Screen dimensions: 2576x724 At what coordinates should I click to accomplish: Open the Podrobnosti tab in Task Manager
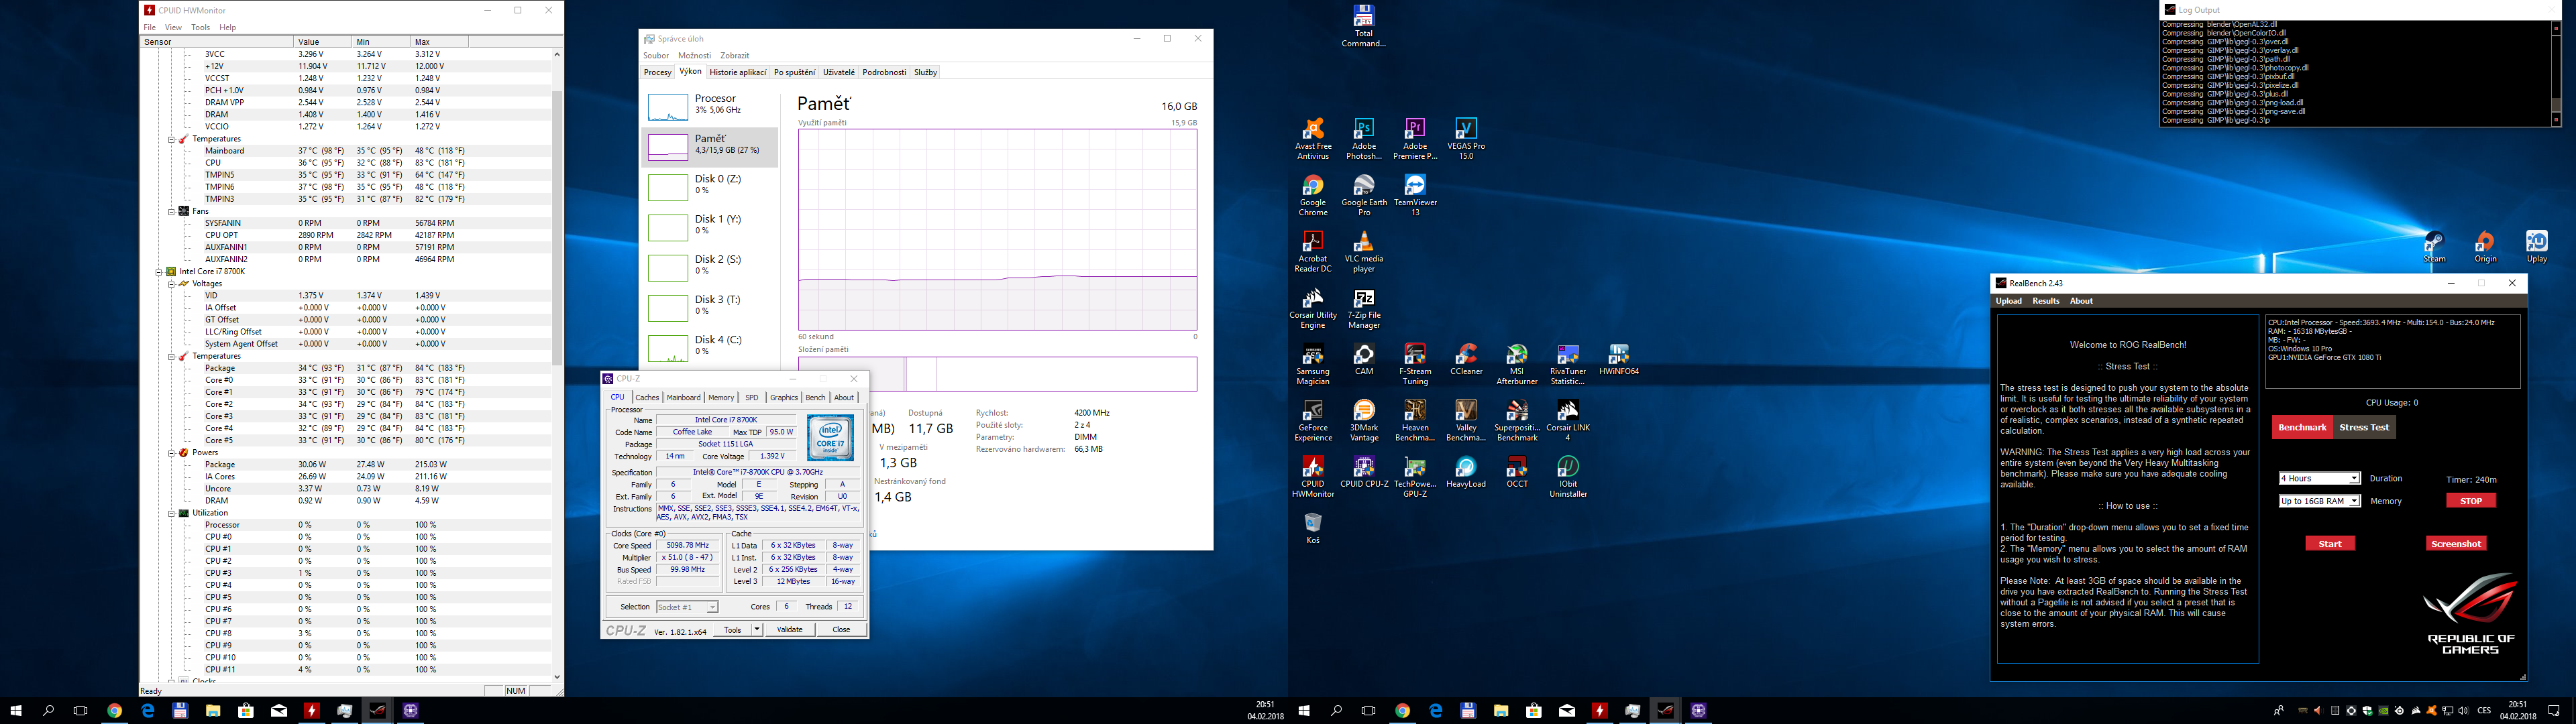[x=884, y=72]
